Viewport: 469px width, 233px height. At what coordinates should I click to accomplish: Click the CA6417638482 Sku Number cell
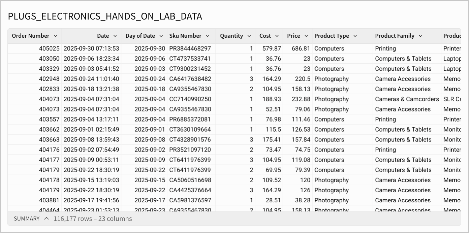click(189, 79)
